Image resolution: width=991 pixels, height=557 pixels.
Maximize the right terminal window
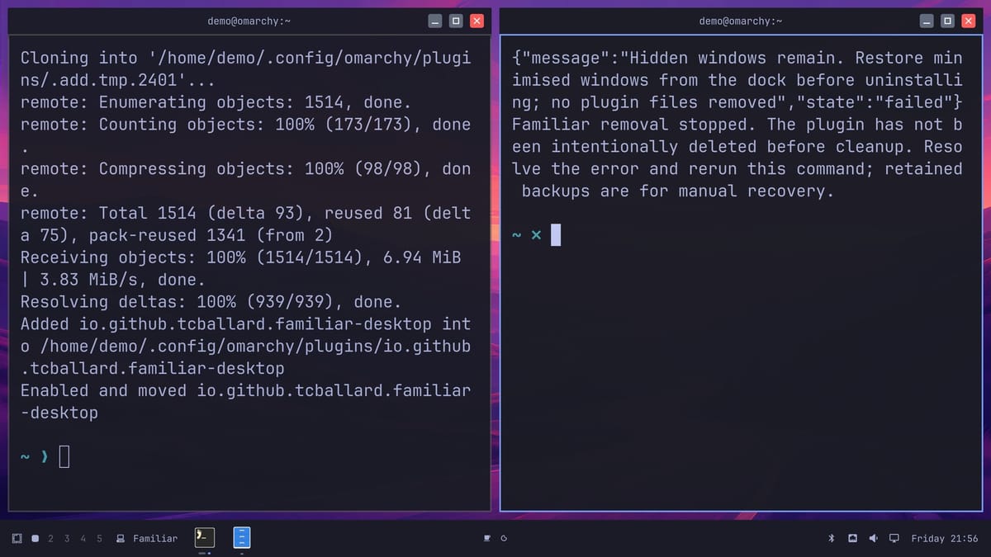(x=948, y=21)
